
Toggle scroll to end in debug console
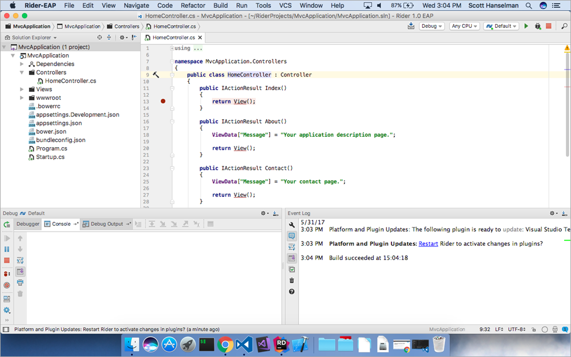[20, 271]
